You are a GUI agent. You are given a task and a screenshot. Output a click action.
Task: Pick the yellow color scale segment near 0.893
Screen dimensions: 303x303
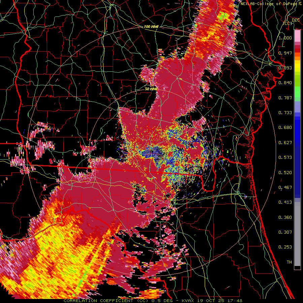(x=297, y=66)
